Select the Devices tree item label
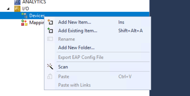 click(x=37, y=16)
